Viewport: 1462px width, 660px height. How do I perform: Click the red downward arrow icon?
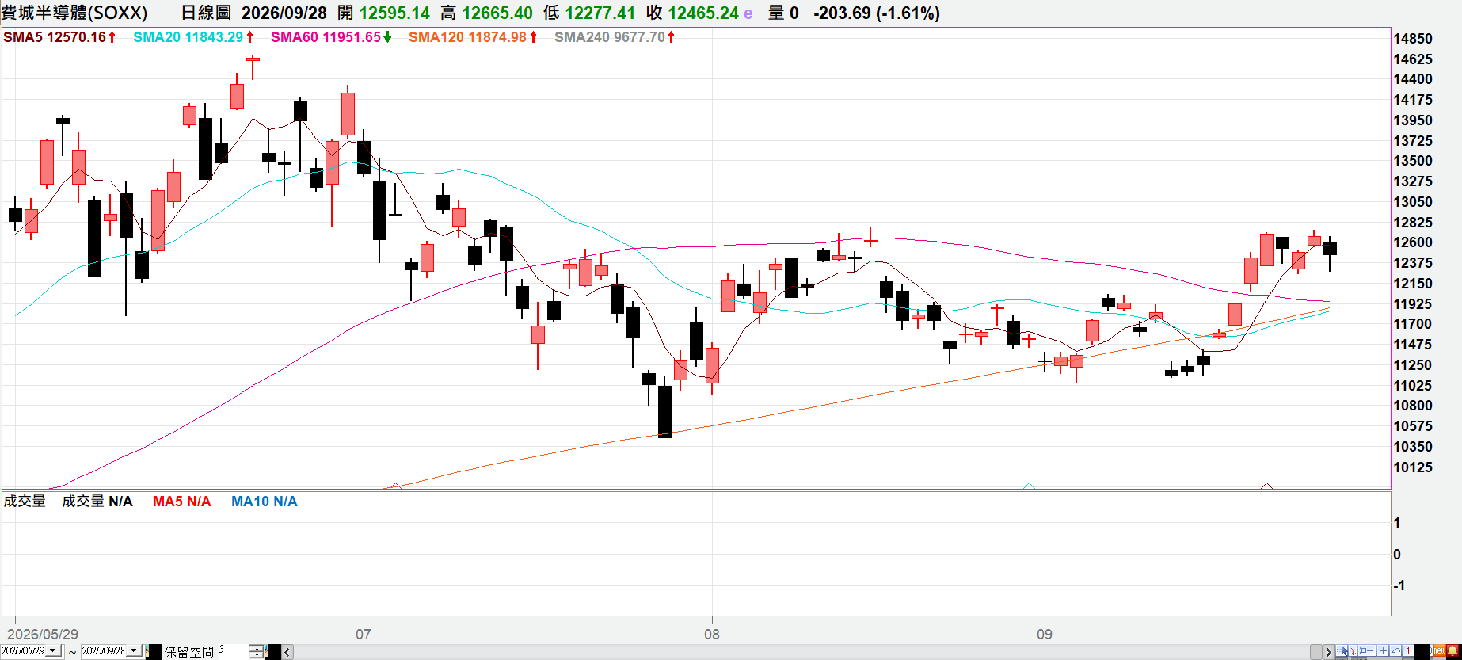tap(1353, 650)
